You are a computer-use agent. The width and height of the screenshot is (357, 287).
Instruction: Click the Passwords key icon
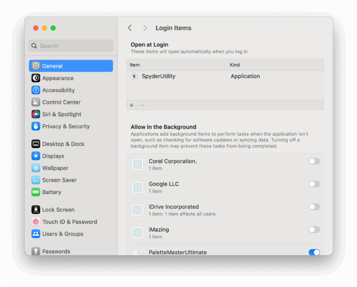point(36,251)
